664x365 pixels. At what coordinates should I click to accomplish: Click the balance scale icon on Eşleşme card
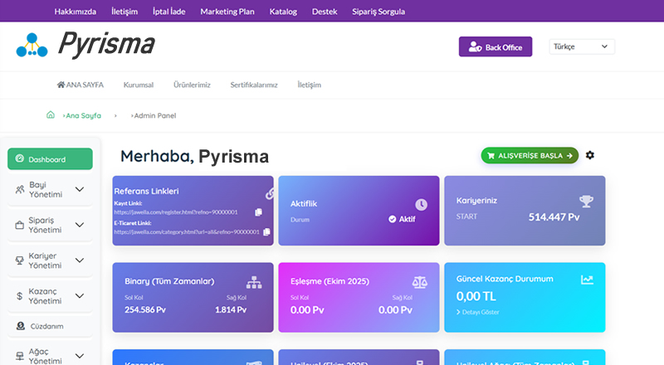pos(421,280)
